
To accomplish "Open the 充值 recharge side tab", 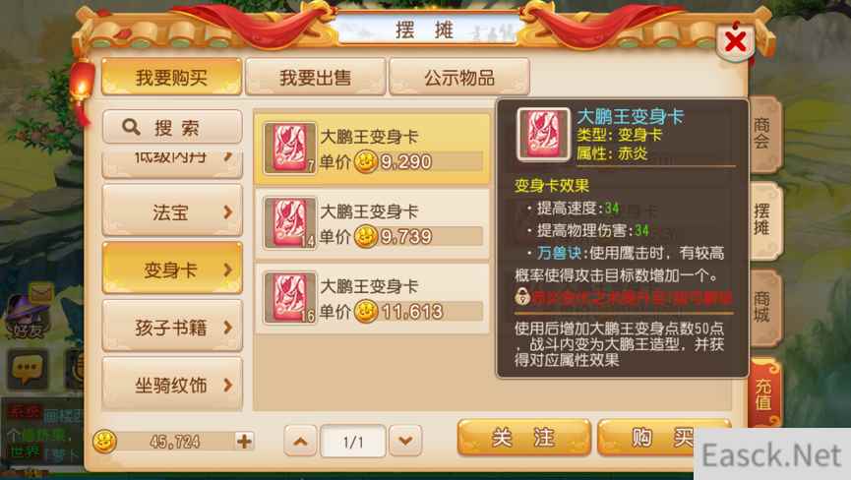I will tap(764, 394).
